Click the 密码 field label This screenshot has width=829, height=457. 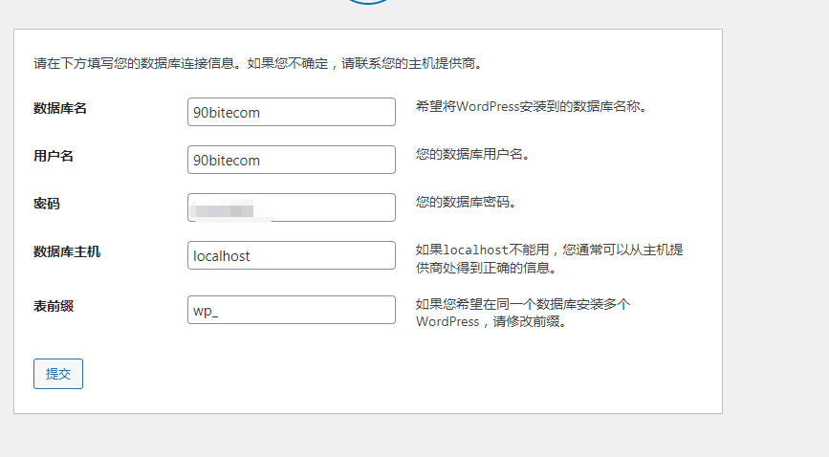47,204
